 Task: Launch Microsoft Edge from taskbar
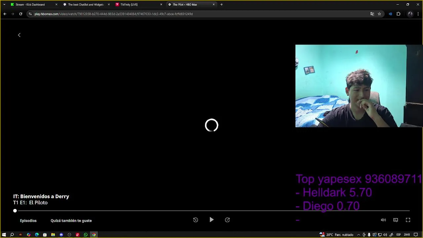(37, 235)
